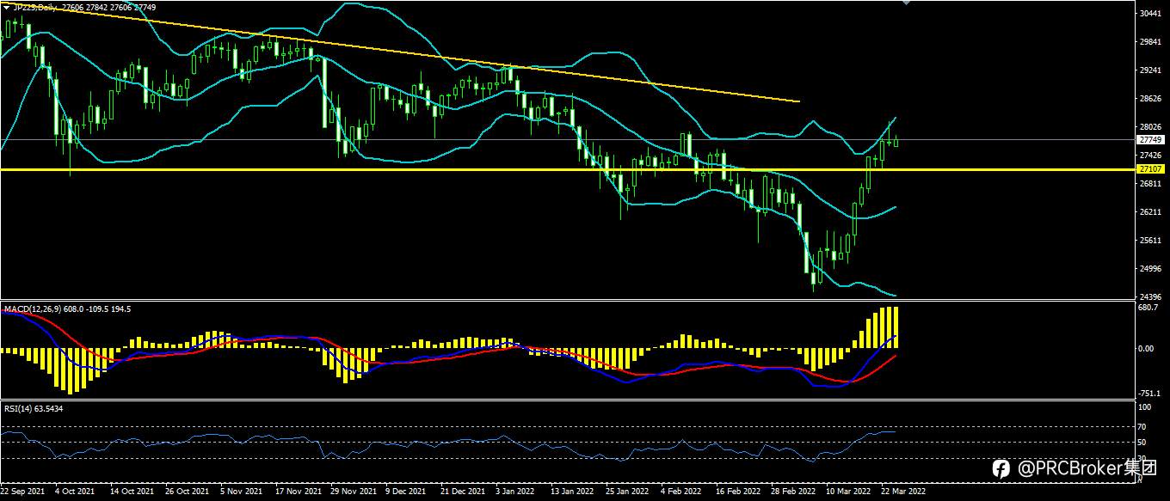Click the current price label 27749
This screenshot has height=501, width=1170.
tap(1151, 139)
